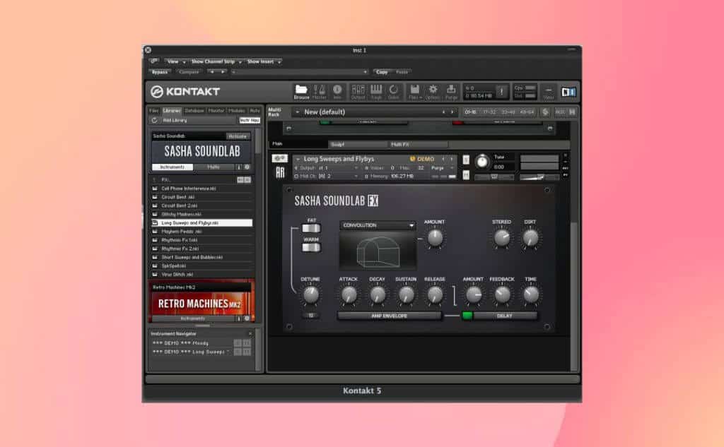Click the convolution AMOUNT knob
Image resolution: width=724 pixels, height=447 pixels.
[435, 238]
